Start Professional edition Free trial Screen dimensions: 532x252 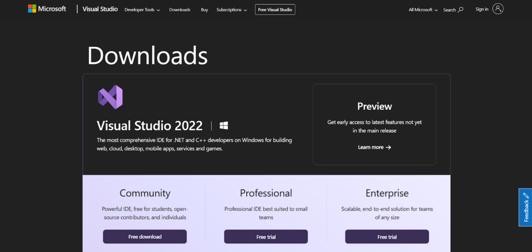[266, 236]
